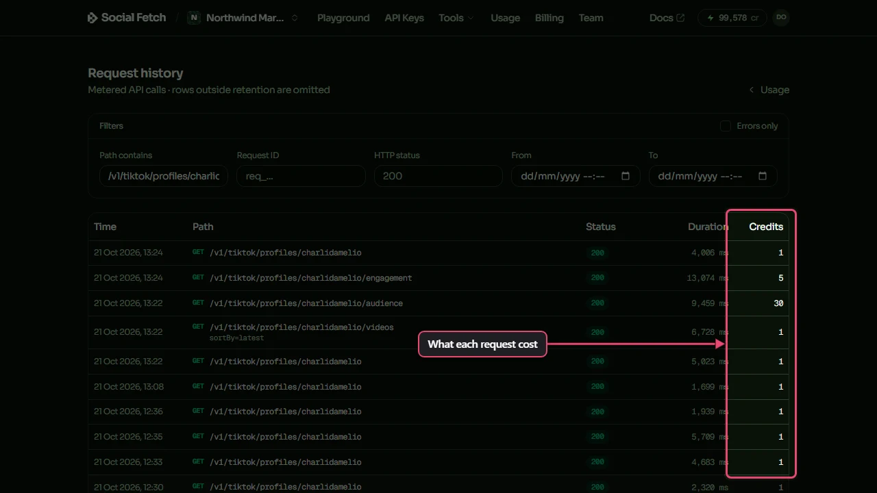Click the 9,459 ms duration value
The image size is (877, 493).
coord(710,303)
